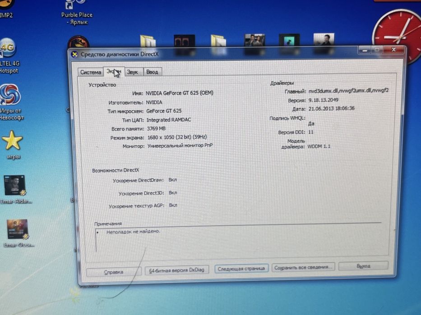The width and height of the screenshot is (421, 315).
Task: Open the music note video thumbnail icon
Action: [289, 41]
